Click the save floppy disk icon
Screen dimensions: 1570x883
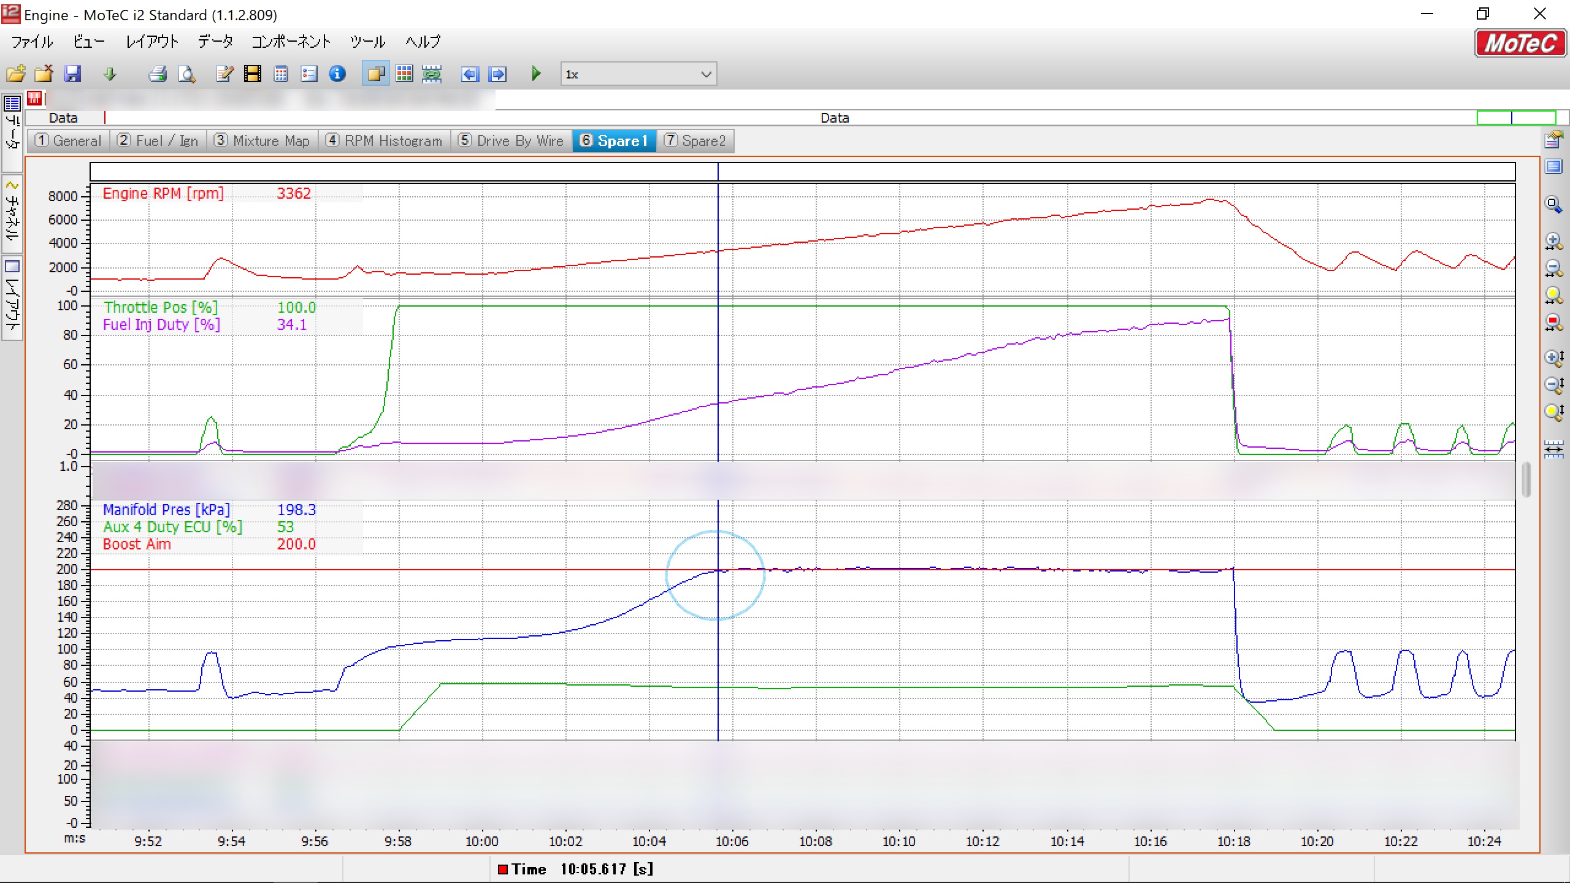(x=72, y=74)
